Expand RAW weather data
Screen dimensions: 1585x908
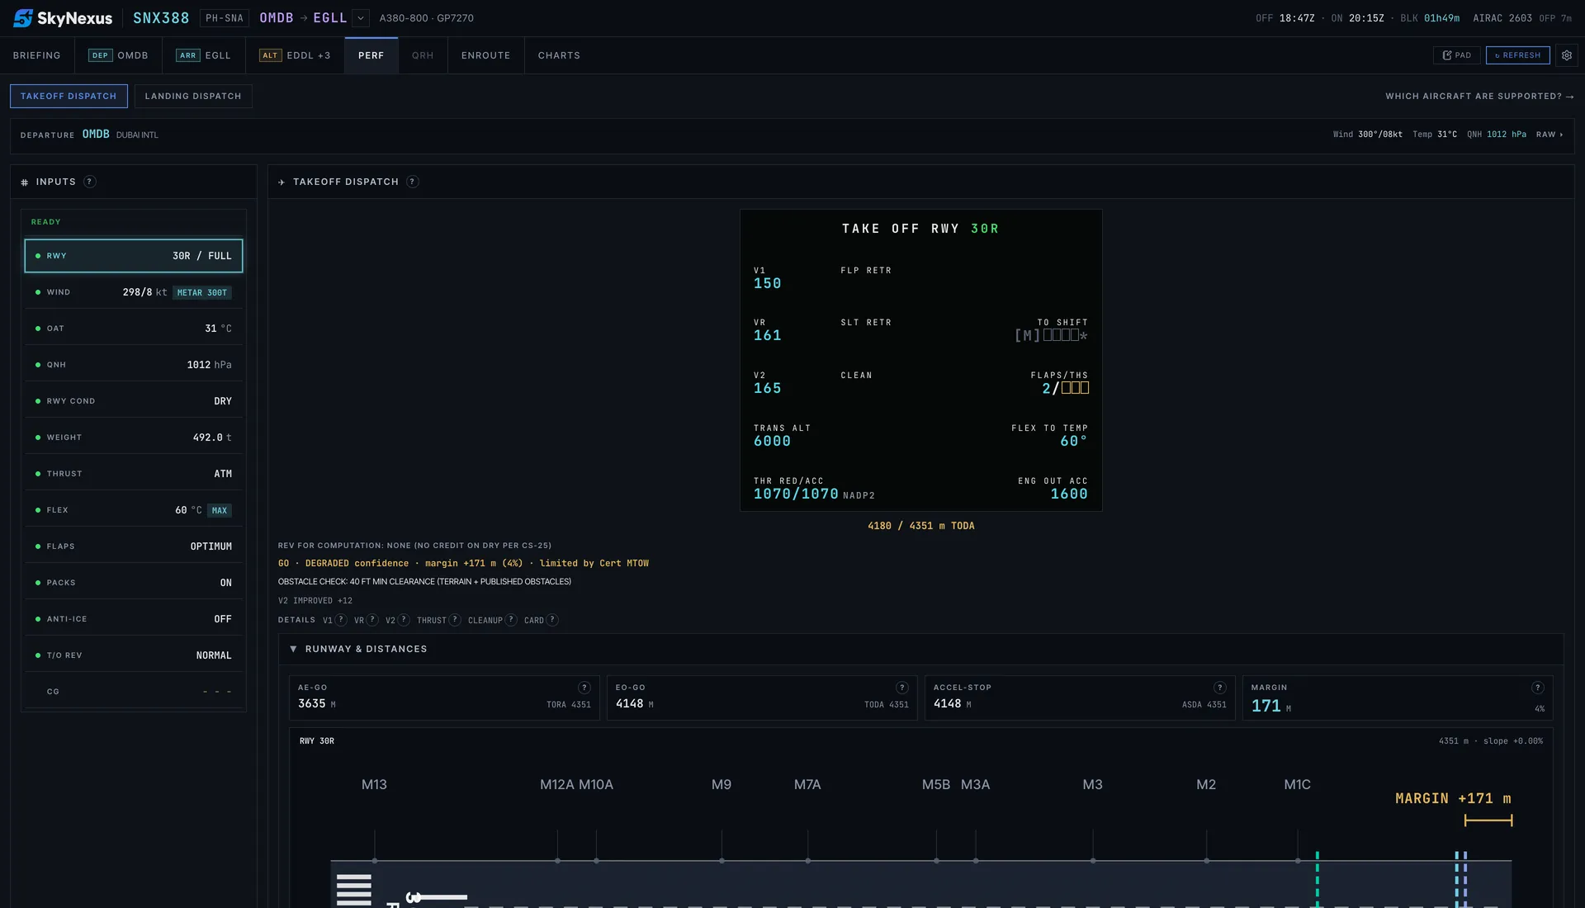(1550, 135)
